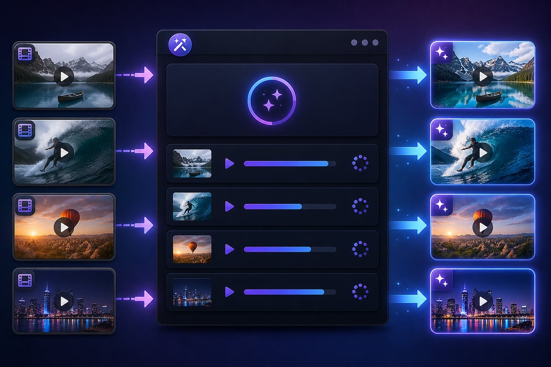Click play triangle in mountain lake queue row
The height and width of the screenshot is (367, 551).
tap(229, 163)
